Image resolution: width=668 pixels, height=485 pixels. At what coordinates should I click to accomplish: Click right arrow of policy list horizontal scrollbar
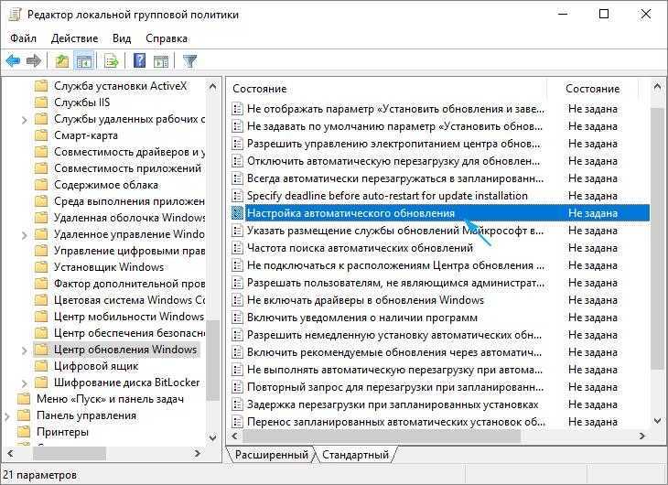coord(642,436)
